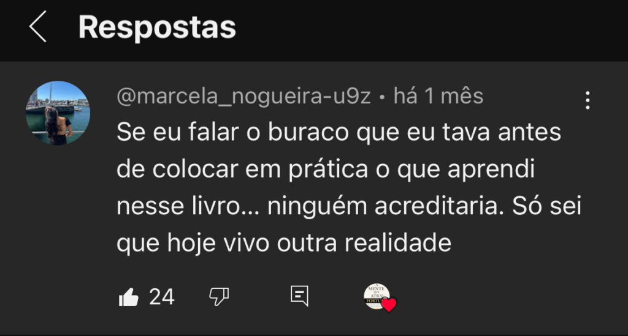View marcela_nogueira's profile picture

coord(58,113)
